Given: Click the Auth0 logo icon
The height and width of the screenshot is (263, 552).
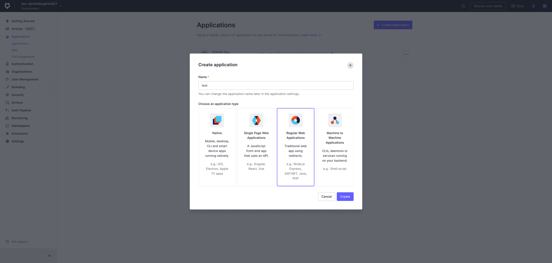Looking at the screenshot, I should (x=7, y=6).
